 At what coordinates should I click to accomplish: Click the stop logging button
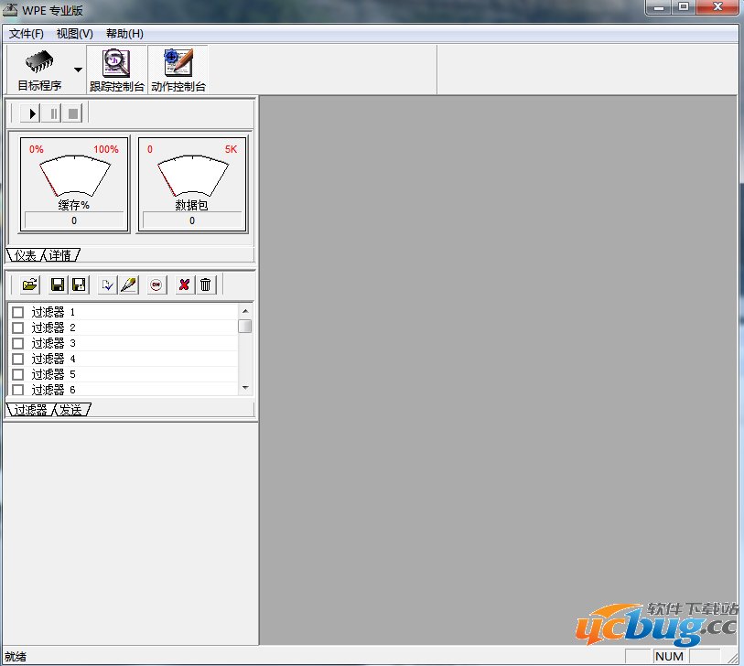point(72,113)
